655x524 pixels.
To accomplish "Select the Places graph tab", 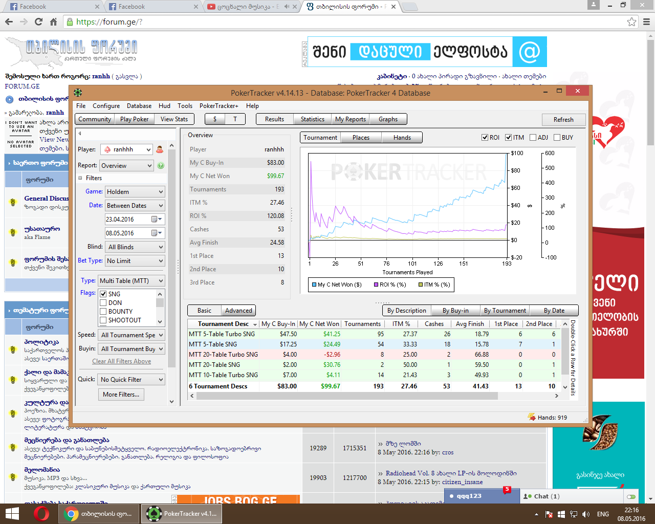I will [x=361, y=138].
